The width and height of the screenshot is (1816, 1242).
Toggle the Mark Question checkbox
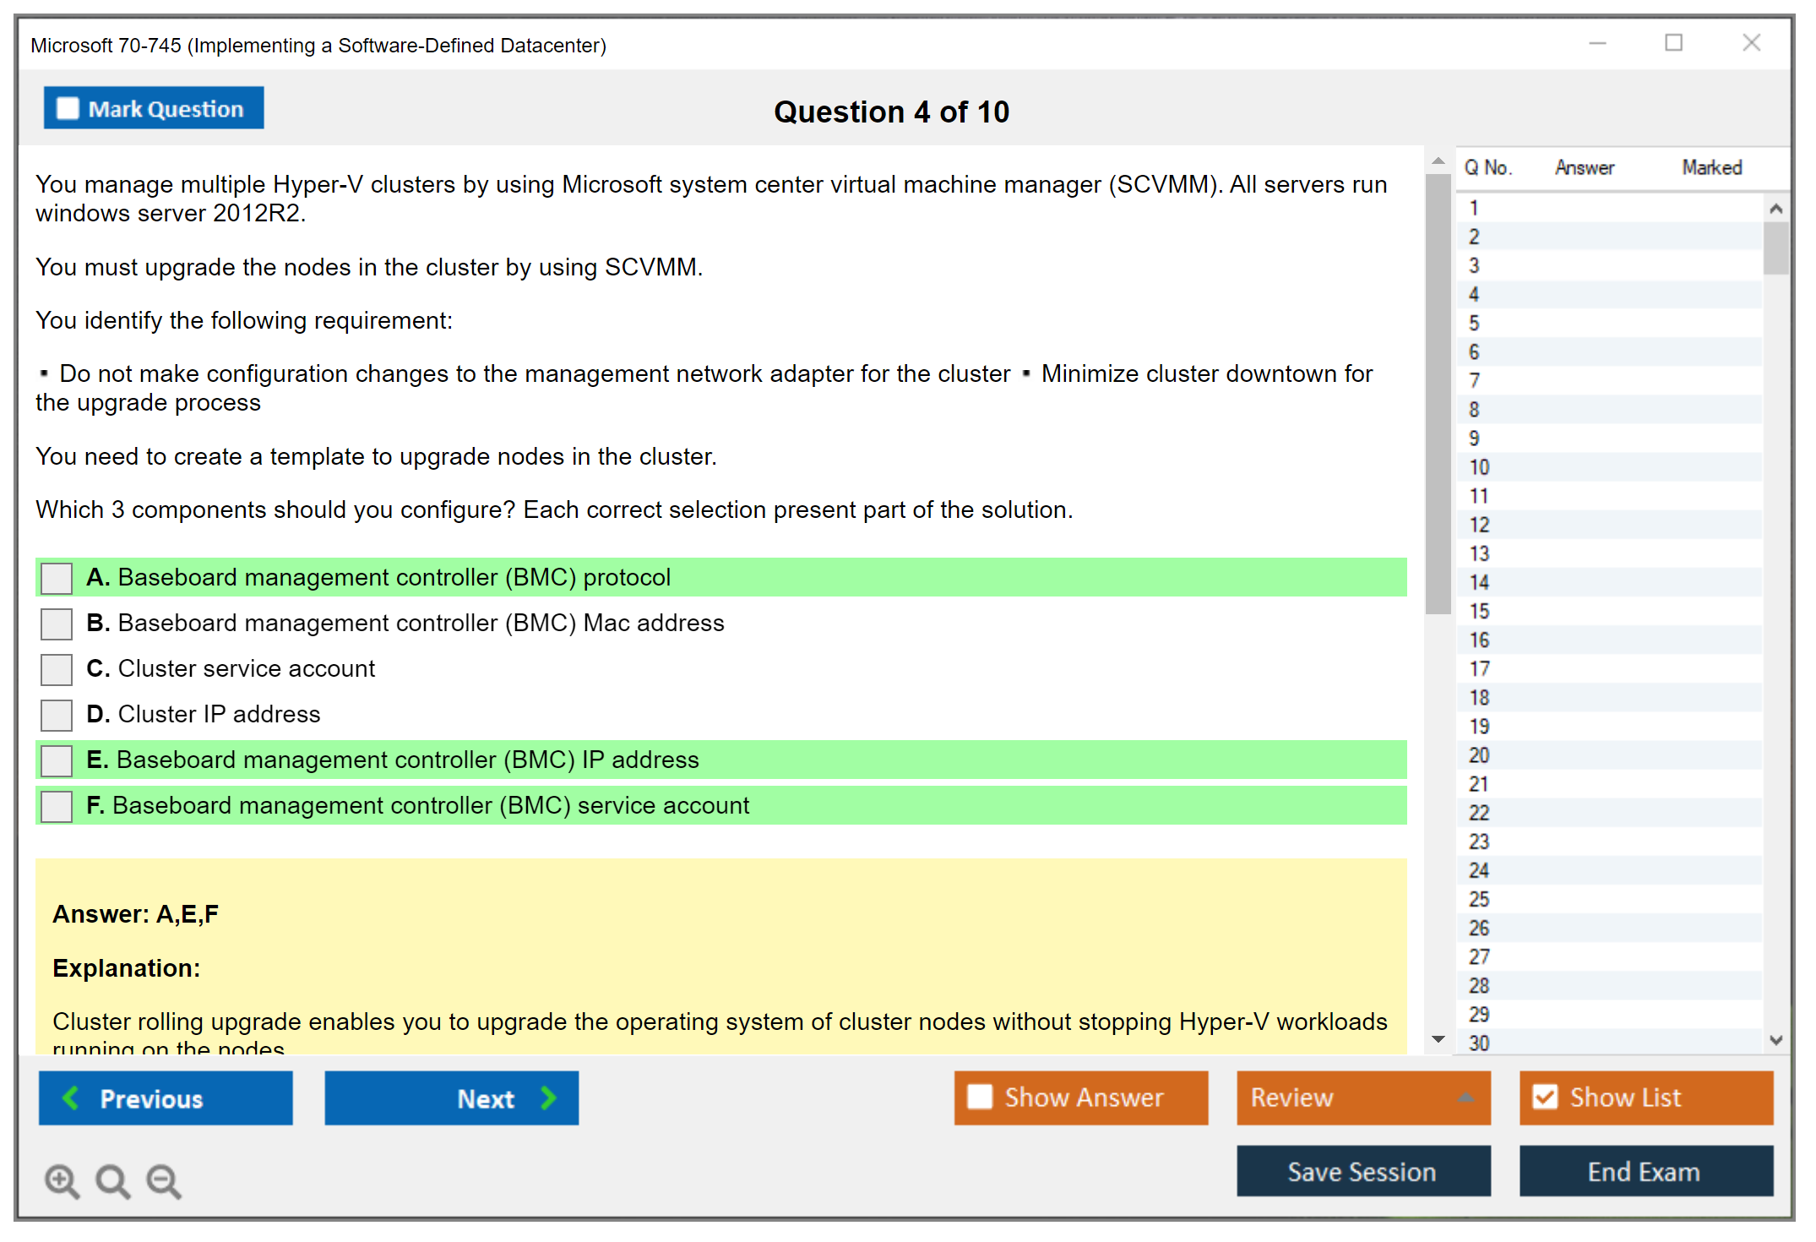click(68, 109)
